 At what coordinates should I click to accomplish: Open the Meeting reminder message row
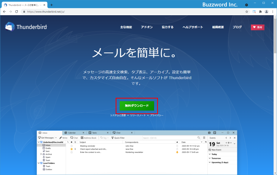click(x=137, y=146)
